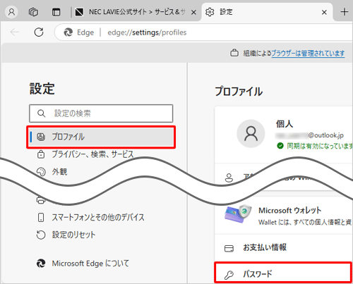The height and width of the screenshot is (284, 353).
Task: Click the プロファイル page heading
Action: click(x=239, y=92)
